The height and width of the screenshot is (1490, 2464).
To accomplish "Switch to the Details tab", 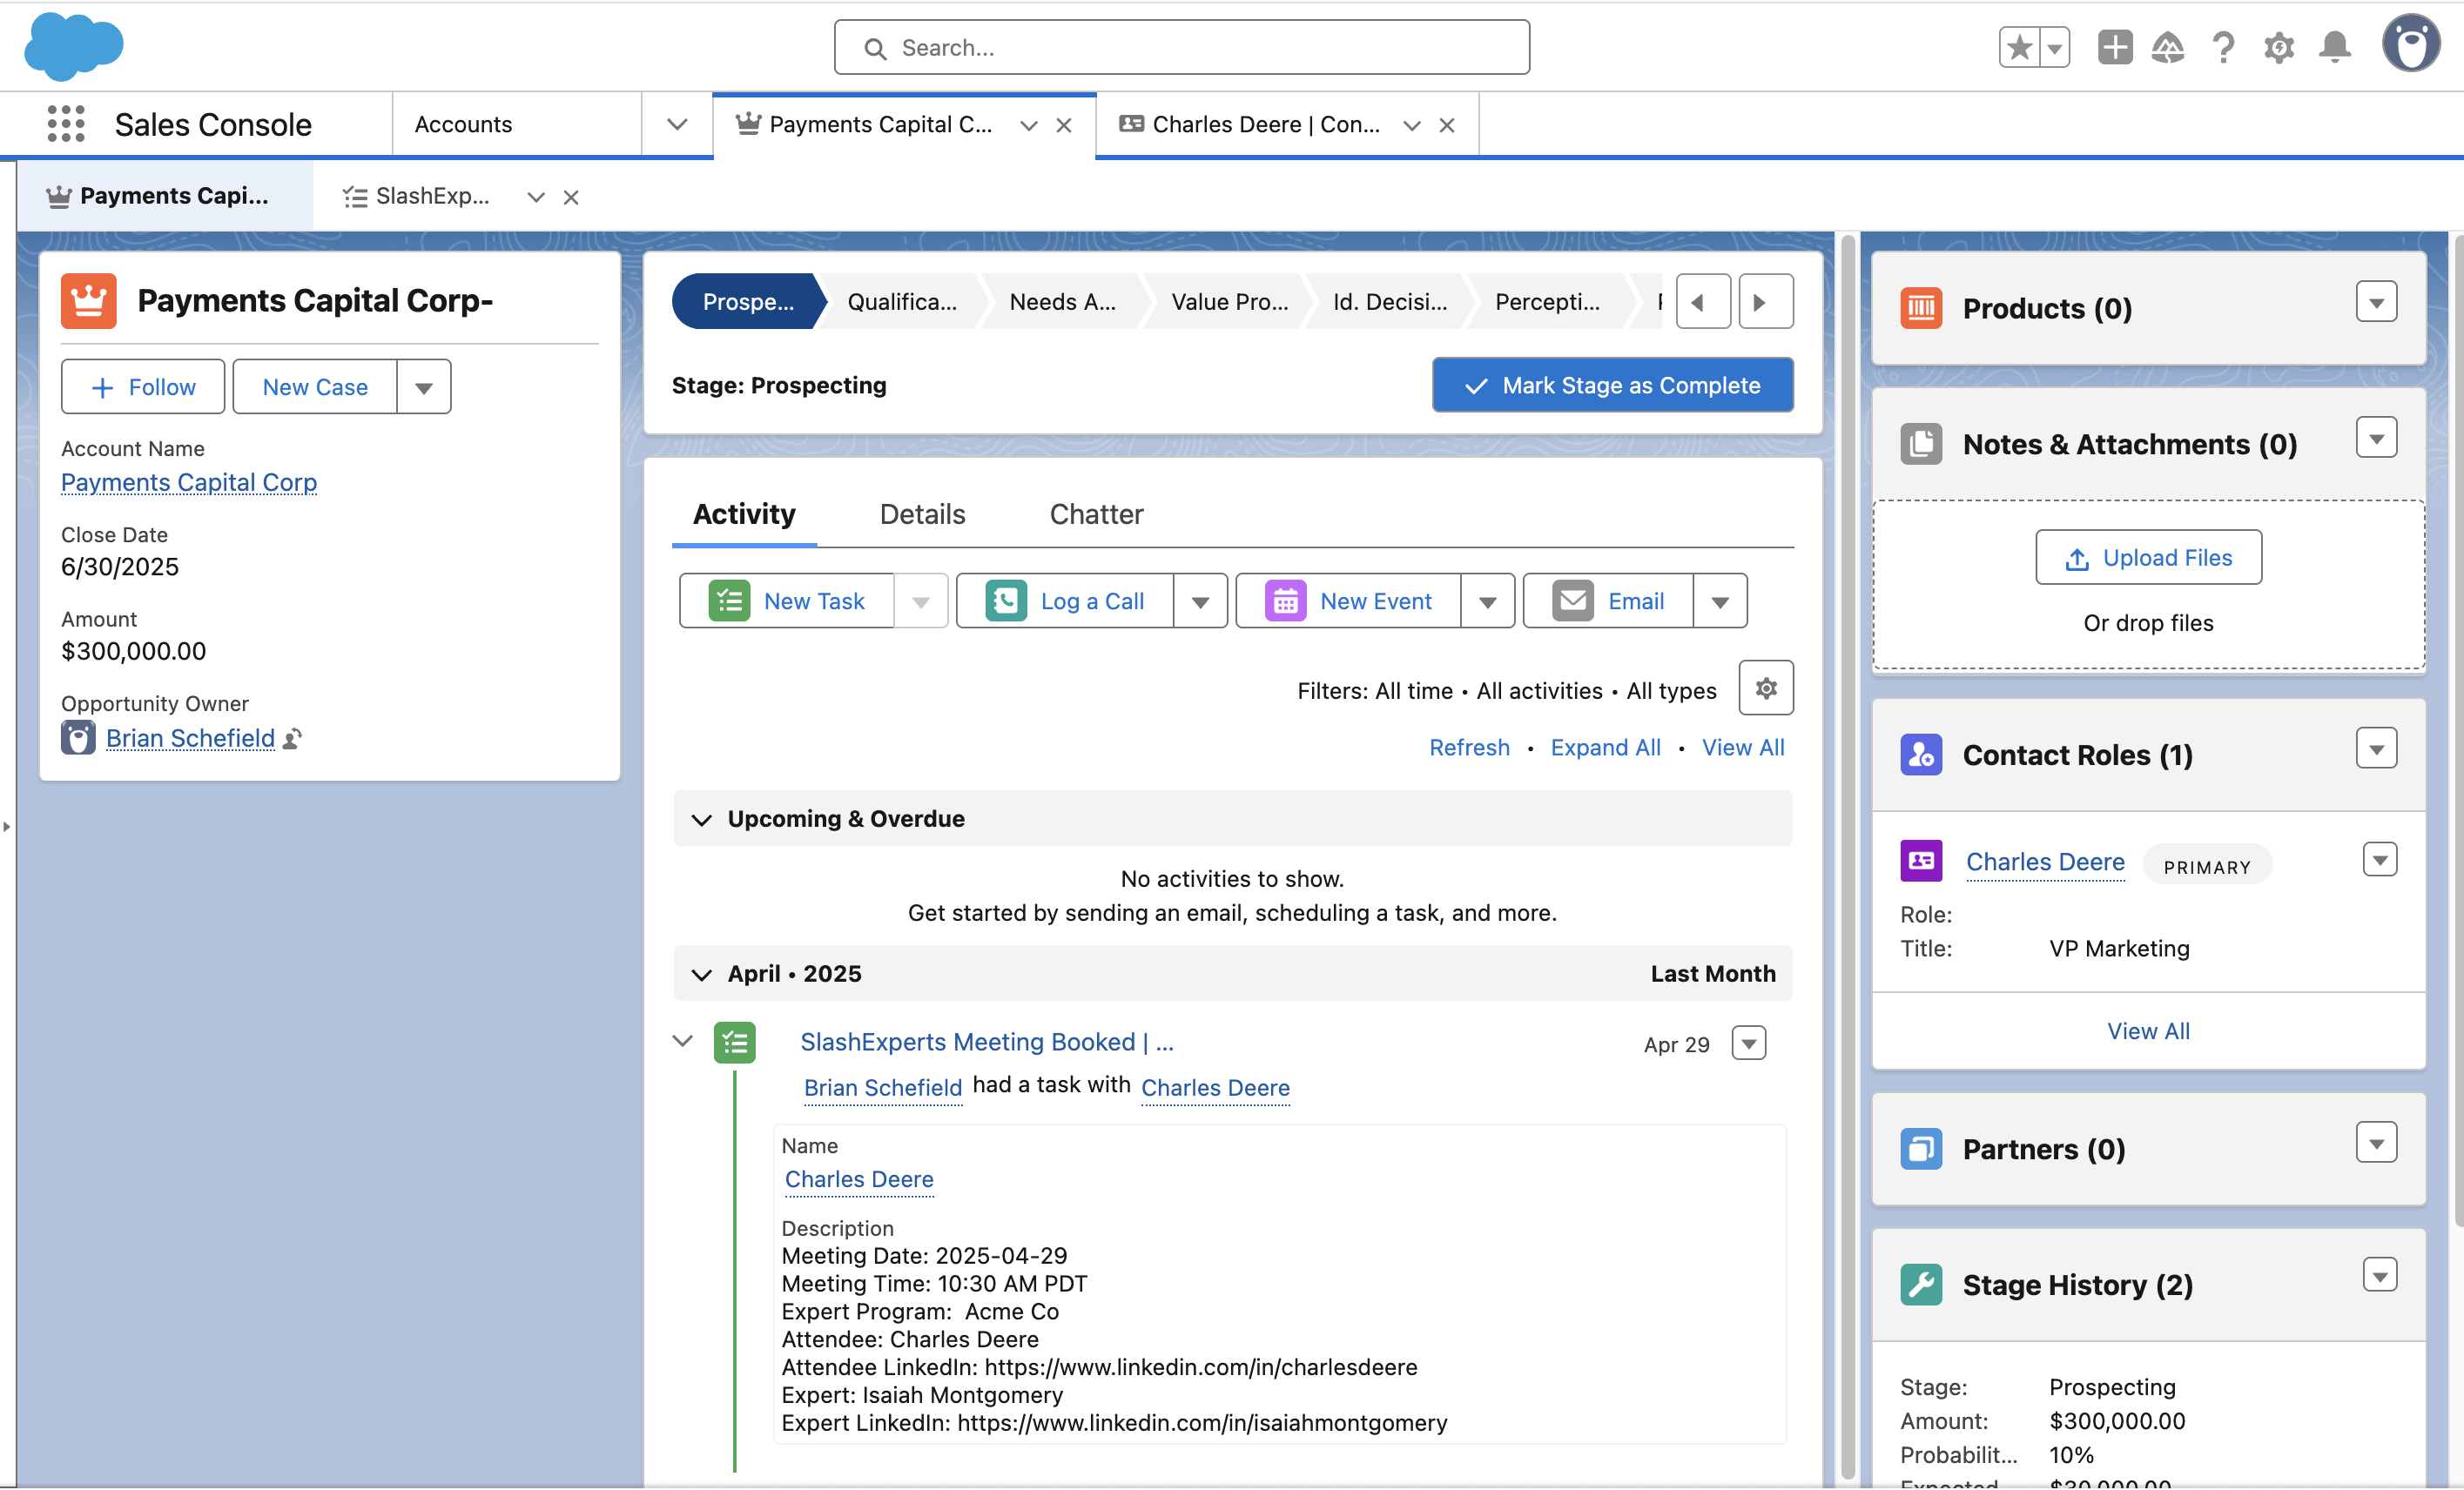I will (922, 514).
